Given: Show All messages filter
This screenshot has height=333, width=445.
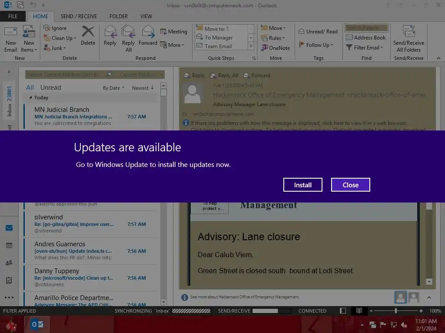Looking at the screenshot, I should [x=30, y=88].
